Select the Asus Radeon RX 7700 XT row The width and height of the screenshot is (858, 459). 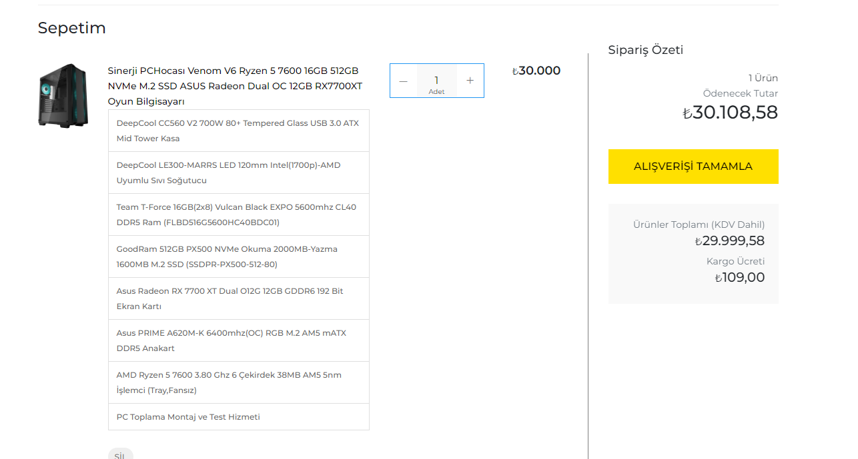(239, 298)
